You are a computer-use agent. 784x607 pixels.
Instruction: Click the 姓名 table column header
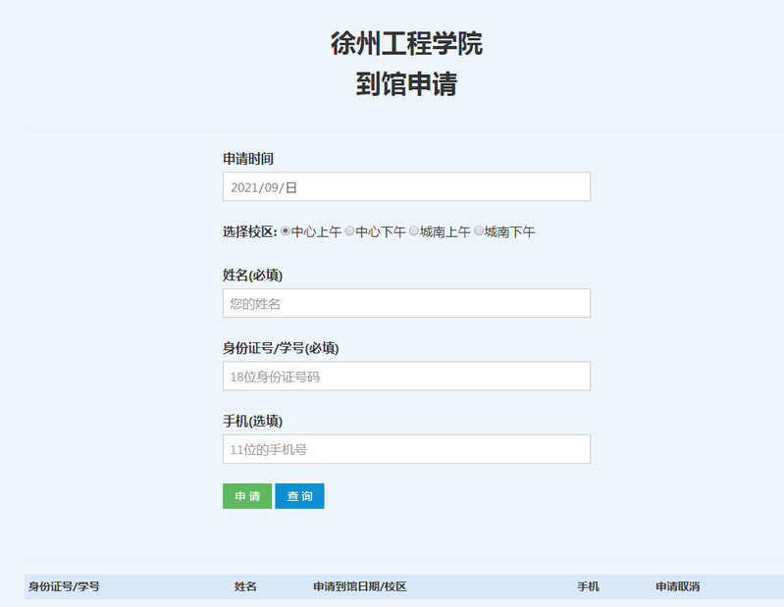pyautogui.click(x=245, y=586)
